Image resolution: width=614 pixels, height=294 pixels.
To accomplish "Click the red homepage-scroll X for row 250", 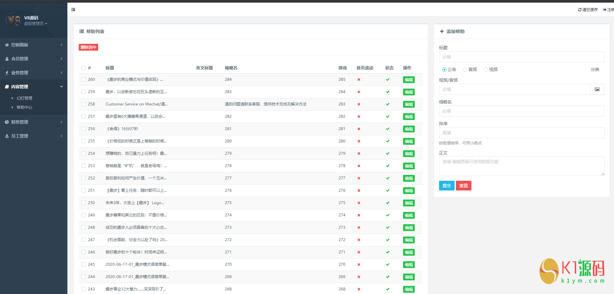I will [359, 203].
